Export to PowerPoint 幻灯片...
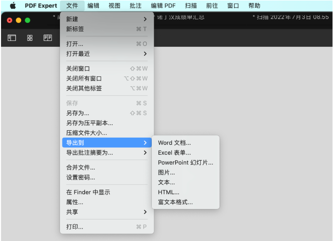The height and width of the screenshot is (241, 333). coord(186,163)
